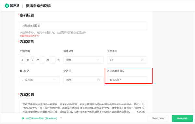Click the 关联派单项目ID field with 43194367
Image resolution: width=195 pixels, height=124 pixels.
click(x=127, y=80)
